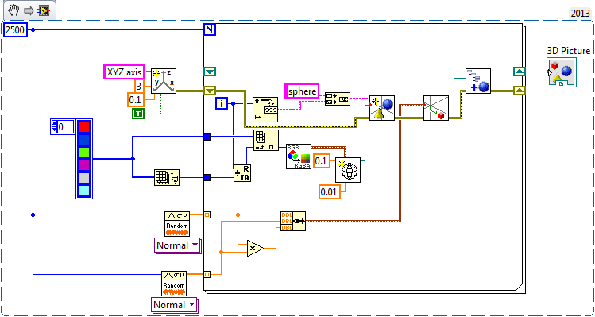Viewport: 595px width, 317px height.
Task: Pick the dark blue color box
Action: (85, 140)
